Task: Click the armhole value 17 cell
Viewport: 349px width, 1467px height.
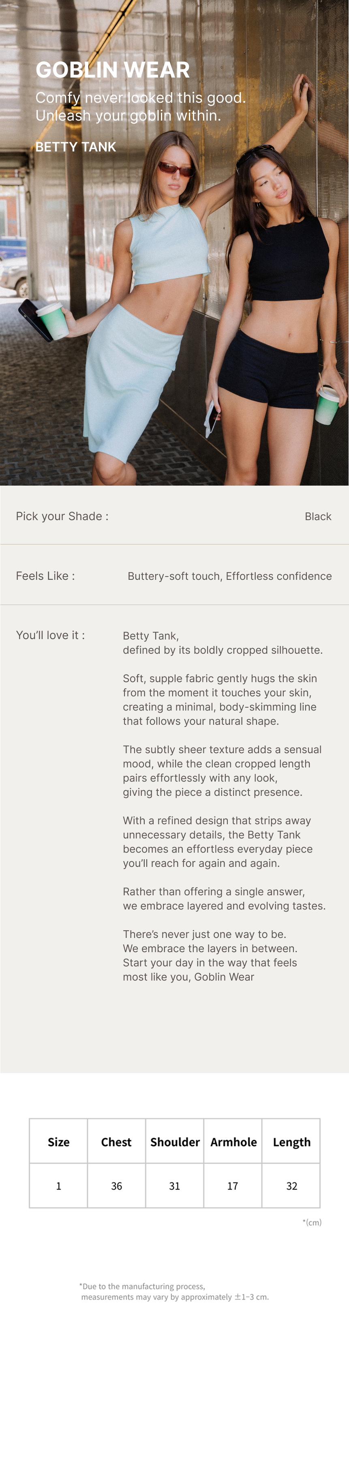Action: [233, 1186]
